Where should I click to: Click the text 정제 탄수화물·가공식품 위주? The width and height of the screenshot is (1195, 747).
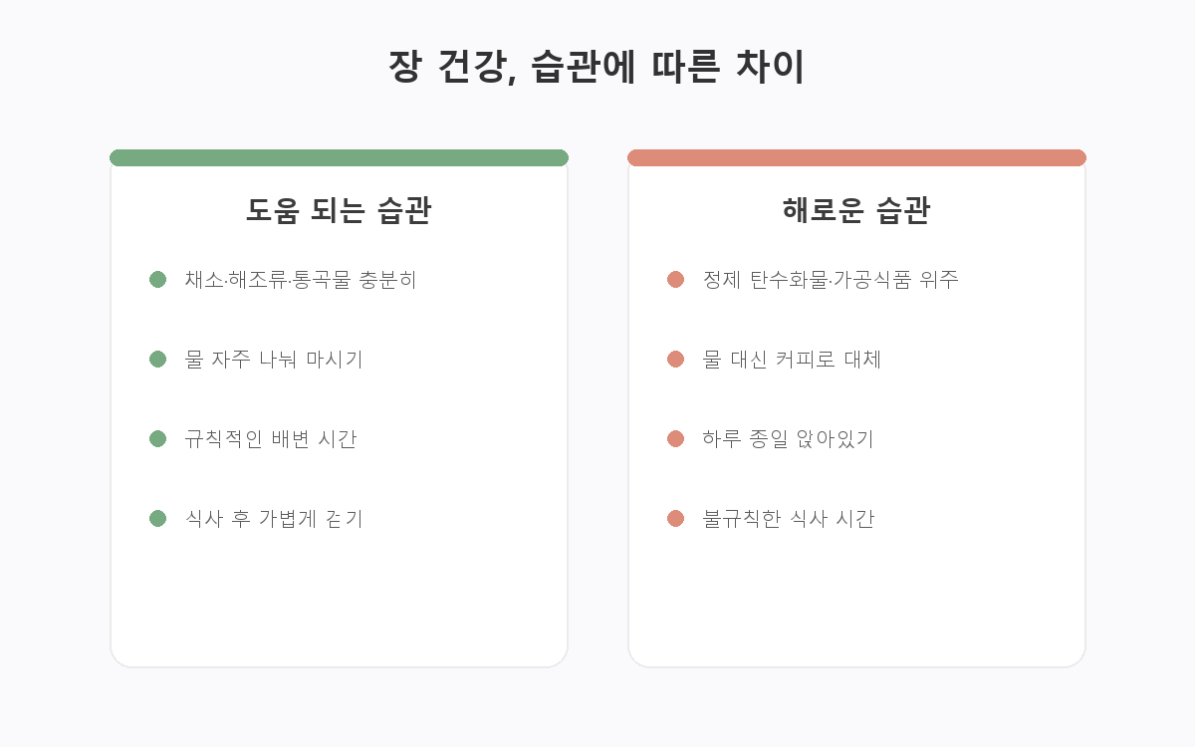pyautogui.click(x=831, y=280)
